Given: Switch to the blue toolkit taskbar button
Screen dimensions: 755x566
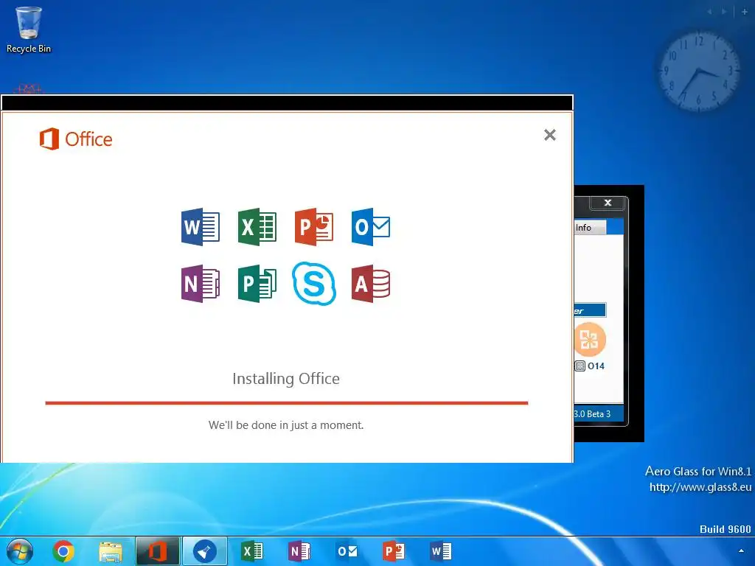Looking at the screenshot, I should (x=205, y=551).
